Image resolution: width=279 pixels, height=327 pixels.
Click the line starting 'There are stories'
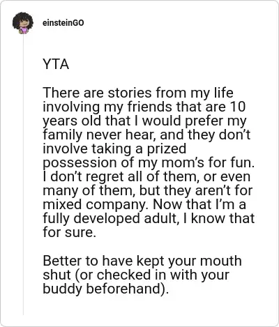138,93
